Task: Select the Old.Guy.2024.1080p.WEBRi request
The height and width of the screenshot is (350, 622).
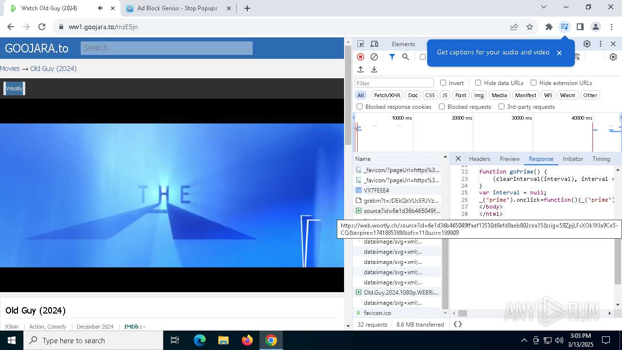Action: coord(397,292)
